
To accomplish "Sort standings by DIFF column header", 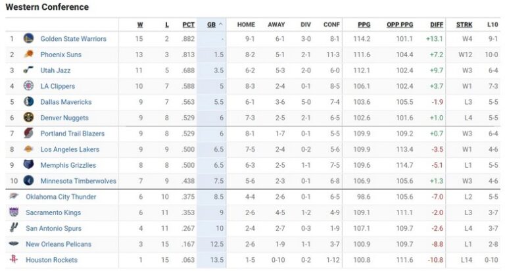I will pos(437,24).
